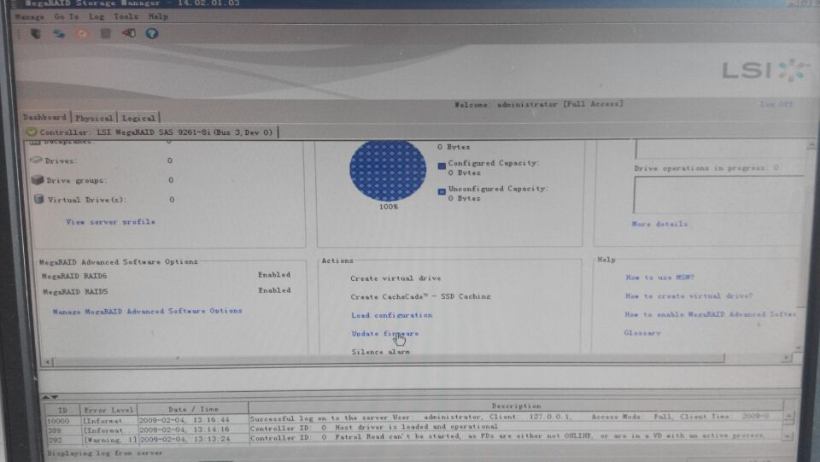Click the More details link

[x=659, y=224]
